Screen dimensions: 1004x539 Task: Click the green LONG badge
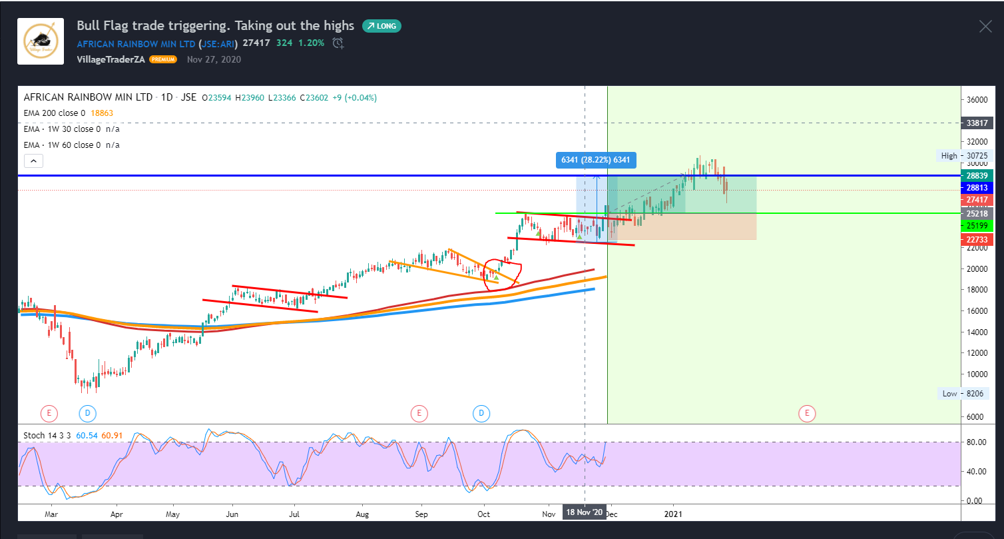click(x=381, y=26)
